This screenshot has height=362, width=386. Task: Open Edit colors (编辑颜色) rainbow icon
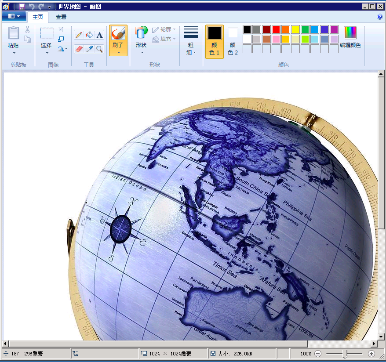[350, 33]
